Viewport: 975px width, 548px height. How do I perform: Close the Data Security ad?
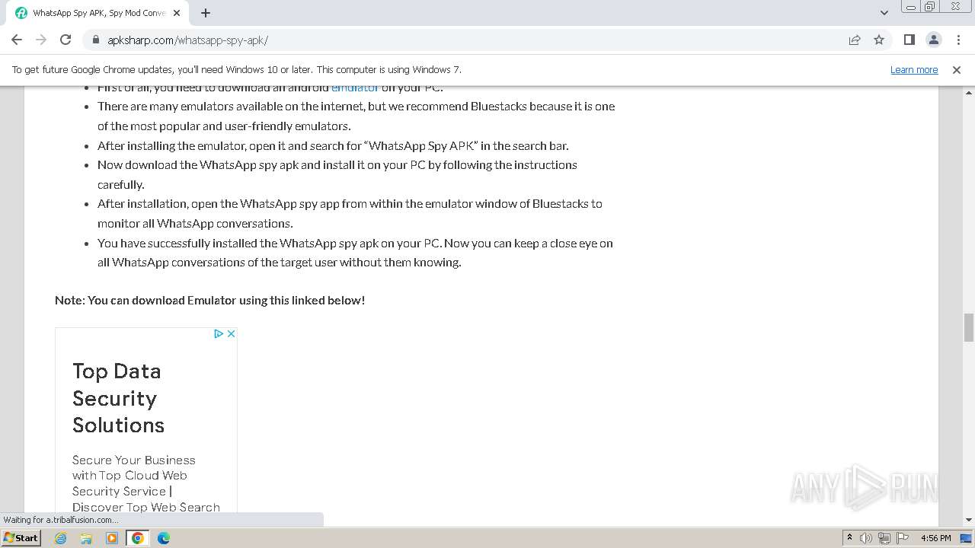(x=231, y=333)
